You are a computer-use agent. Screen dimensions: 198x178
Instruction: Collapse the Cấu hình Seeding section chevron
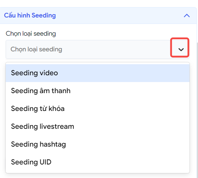pyautogui.click(x=187, y=16)
